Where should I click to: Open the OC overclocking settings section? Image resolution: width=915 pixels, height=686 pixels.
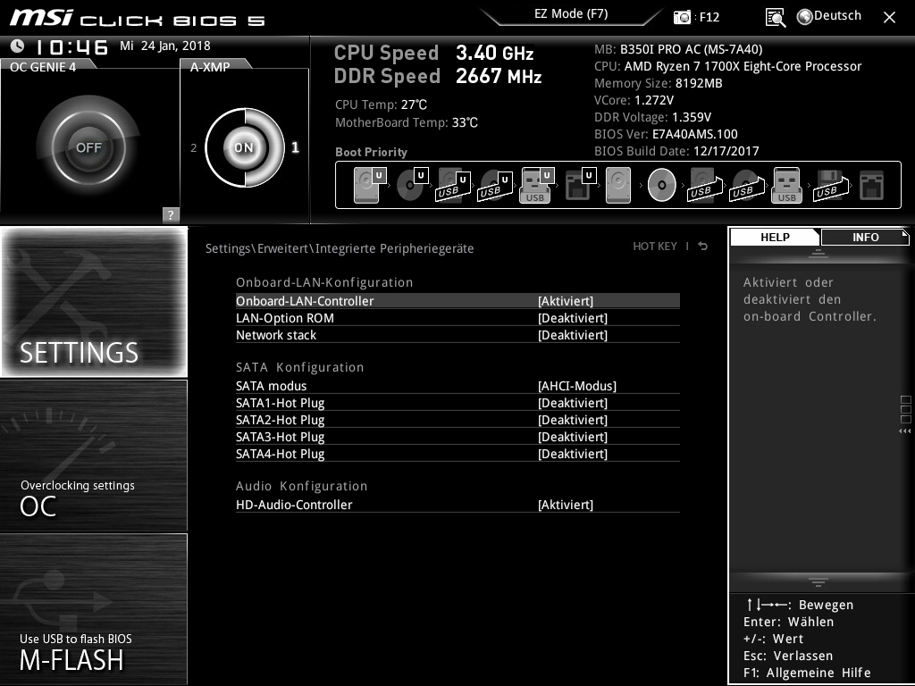(x=94, y=456)
